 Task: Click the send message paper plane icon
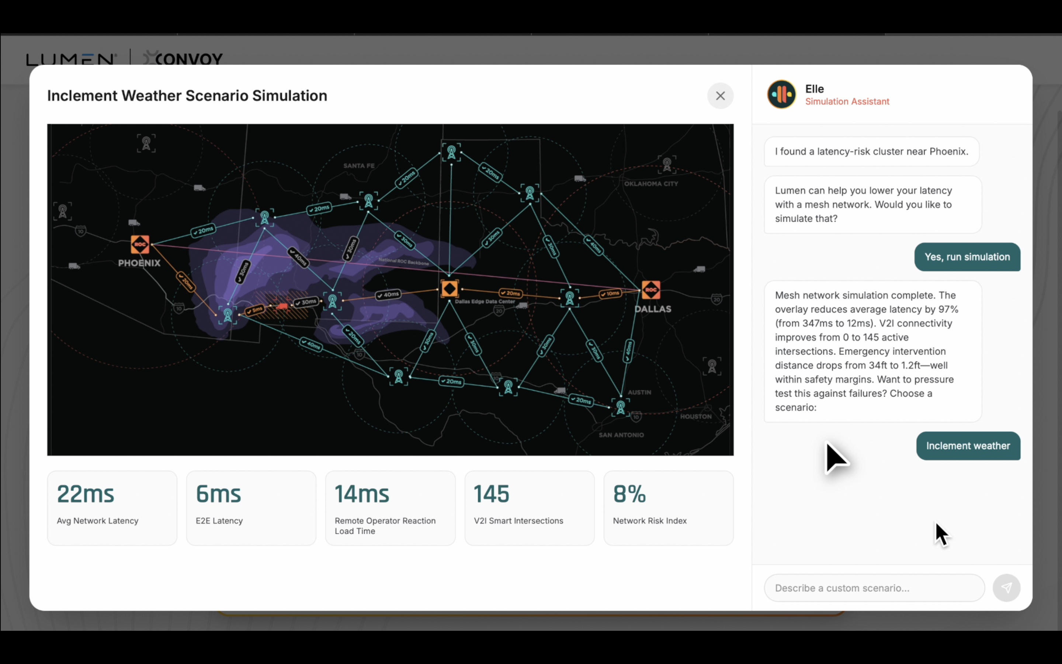1006,588
